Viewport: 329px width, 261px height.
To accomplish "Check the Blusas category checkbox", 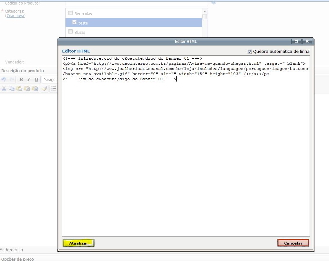I will point(70,32).
